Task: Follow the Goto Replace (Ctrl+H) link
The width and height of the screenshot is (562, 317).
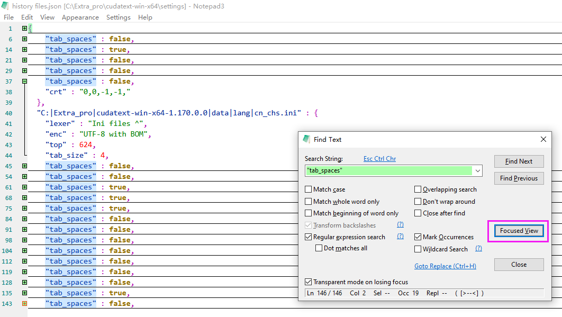Action: tap(445, 266)
